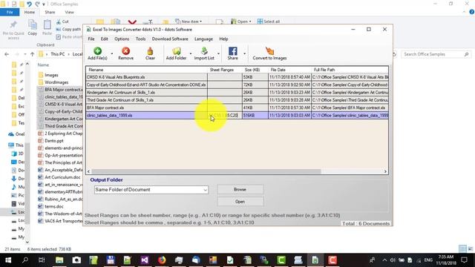Click the Open output folder button
The width and height of the screenshot is (475, 267).
click(240, 202)
